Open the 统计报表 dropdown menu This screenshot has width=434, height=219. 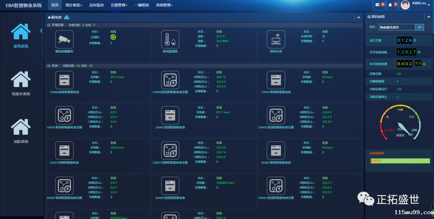74,5
